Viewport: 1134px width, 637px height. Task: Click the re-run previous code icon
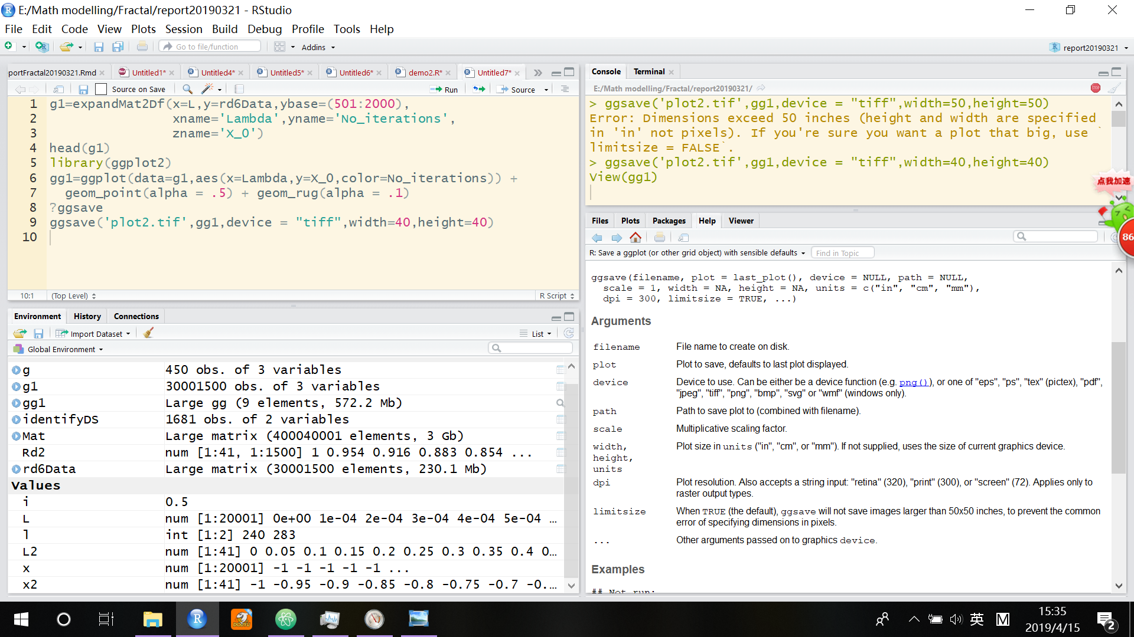(479, 89)
